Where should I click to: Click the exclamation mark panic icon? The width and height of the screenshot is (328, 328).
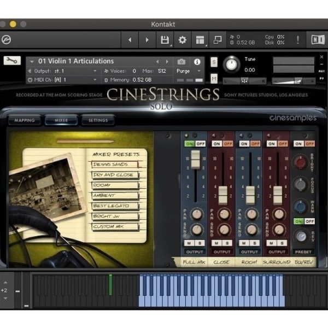point(298,40)
